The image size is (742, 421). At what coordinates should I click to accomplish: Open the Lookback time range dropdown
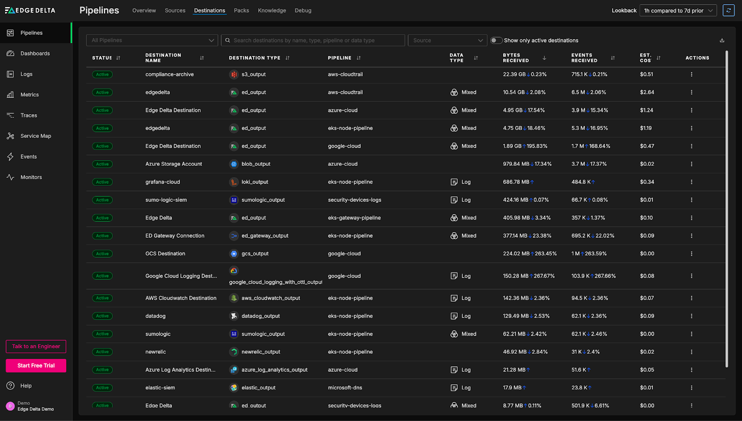[x=678, y=11]
